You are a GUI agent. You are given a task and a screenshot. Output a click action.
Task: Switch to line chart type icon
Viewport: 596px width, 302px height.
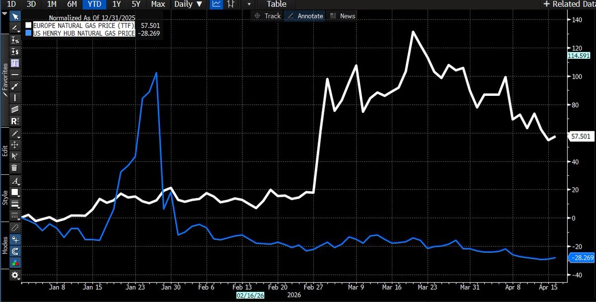click(216, 4)
